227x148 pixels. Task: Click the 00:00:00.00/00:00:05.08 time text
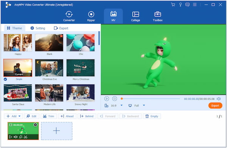click(x=199, y=99)
